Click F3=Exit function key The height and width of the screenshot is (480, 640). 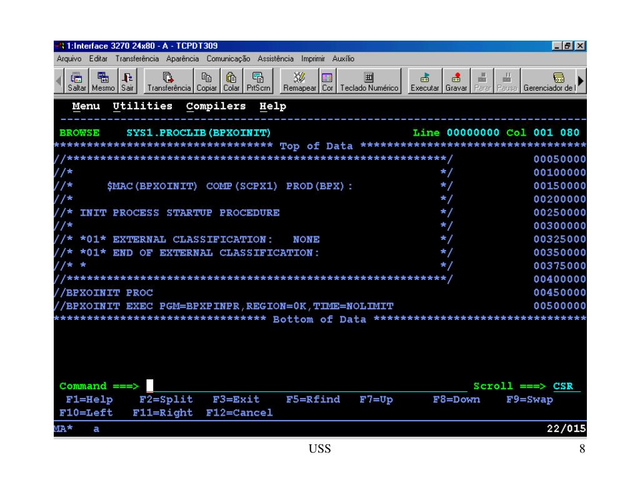[x=236, y=399]
